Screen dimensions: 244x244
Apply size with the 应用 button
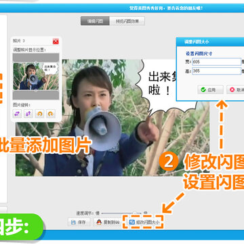(210, 89)
